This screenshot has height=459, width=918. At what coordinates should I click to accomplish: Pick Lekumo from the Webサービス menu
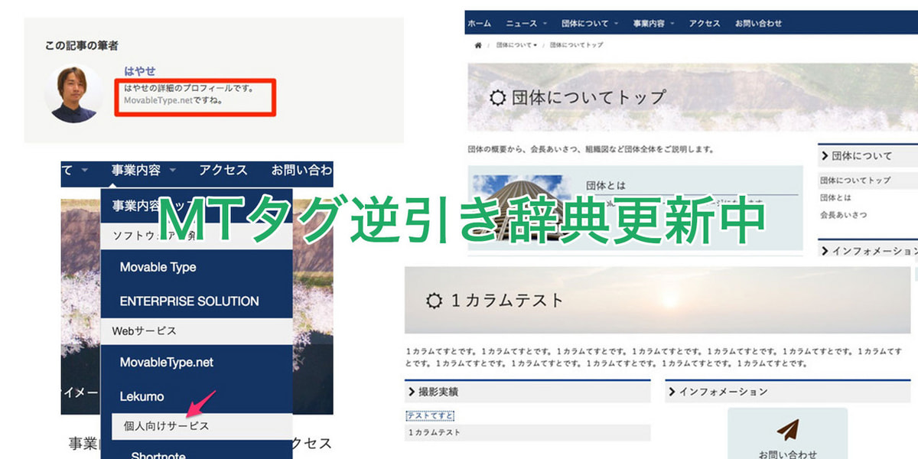coord(142,396)
